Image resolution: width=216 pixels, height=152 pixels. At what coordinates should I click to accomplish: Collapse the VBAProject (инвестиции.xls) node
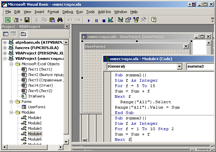[x=5, y=59]
